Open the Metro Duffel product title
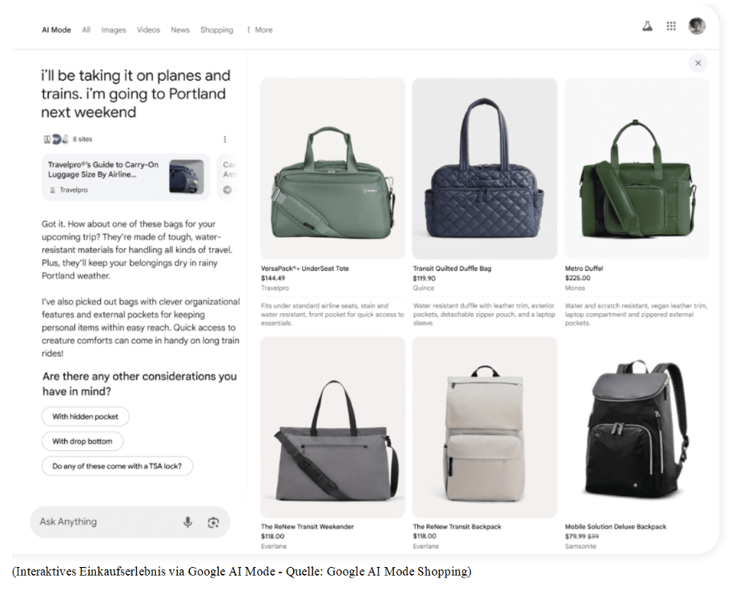This screenshot has height=591, width=748. [x=584, y=268]
